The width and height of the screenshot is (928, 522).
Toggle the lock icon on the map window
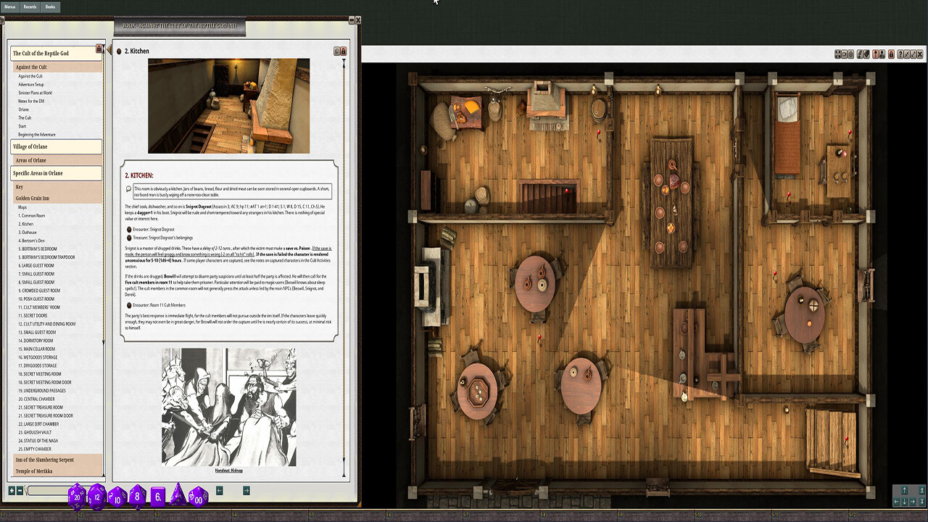pos(891,53)
